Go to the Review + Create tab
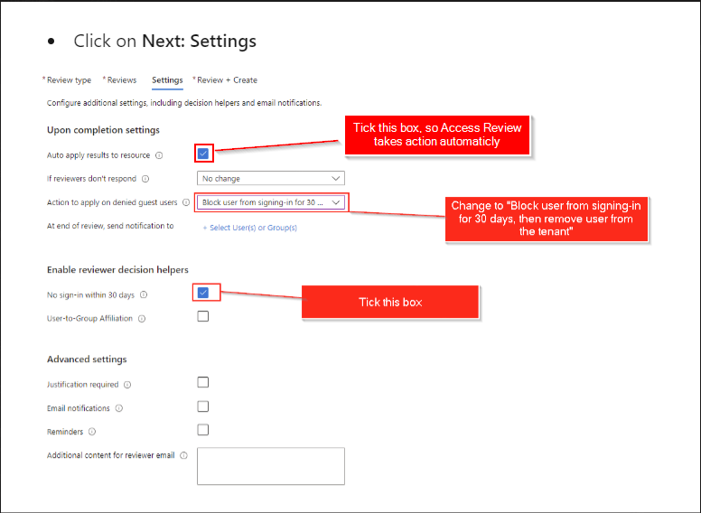This screenshot has height=513, width=701. (x=226, y=80)
